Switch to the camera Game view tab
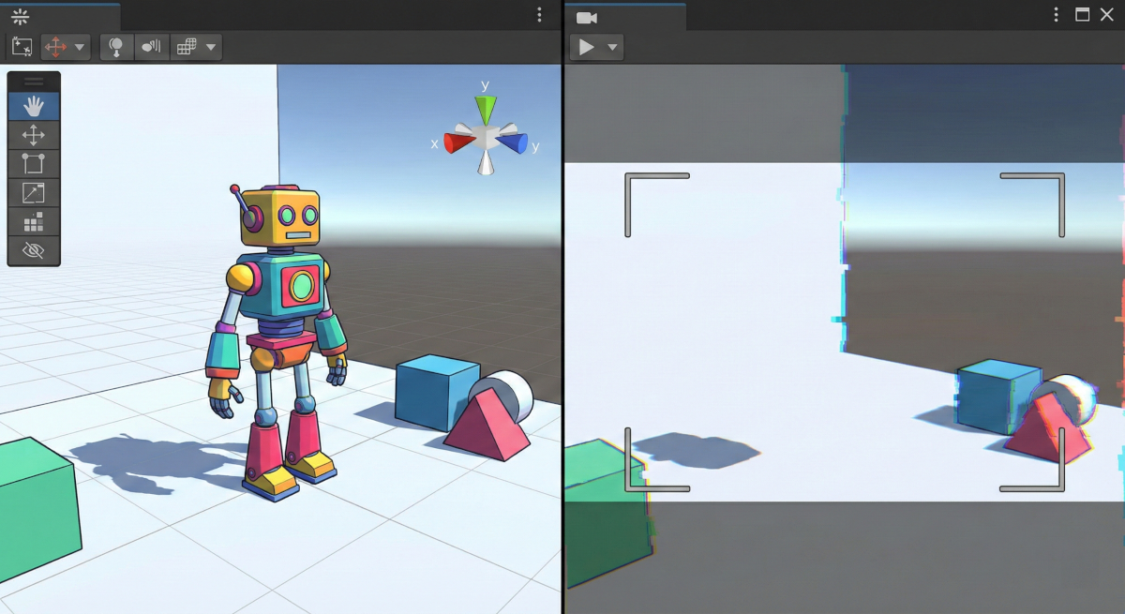 pos(587,17)
